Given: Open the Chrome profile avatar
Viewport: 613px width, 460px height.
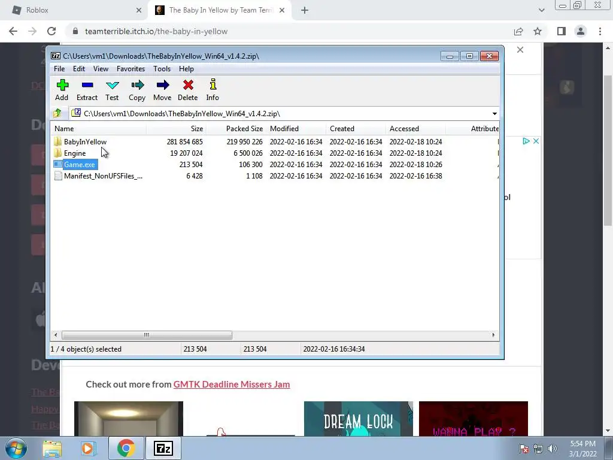Looking at the screenshot, I should (581, 31).
